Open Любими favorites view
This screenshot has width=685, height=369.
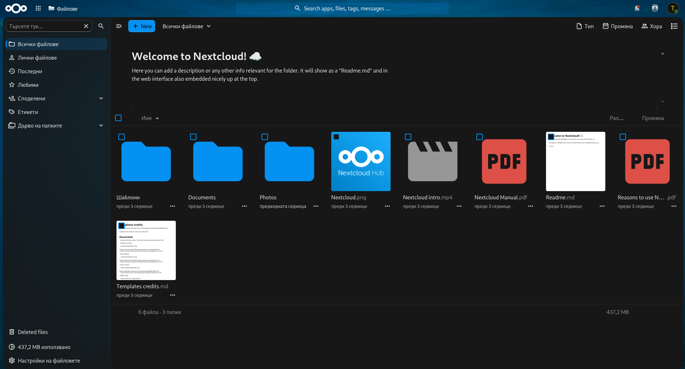click(x=56, y=85)
